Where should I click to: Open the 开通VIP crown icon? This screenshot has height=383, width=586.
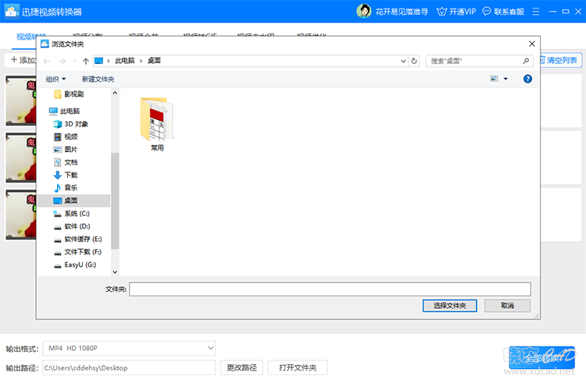[x=441, y=12]
